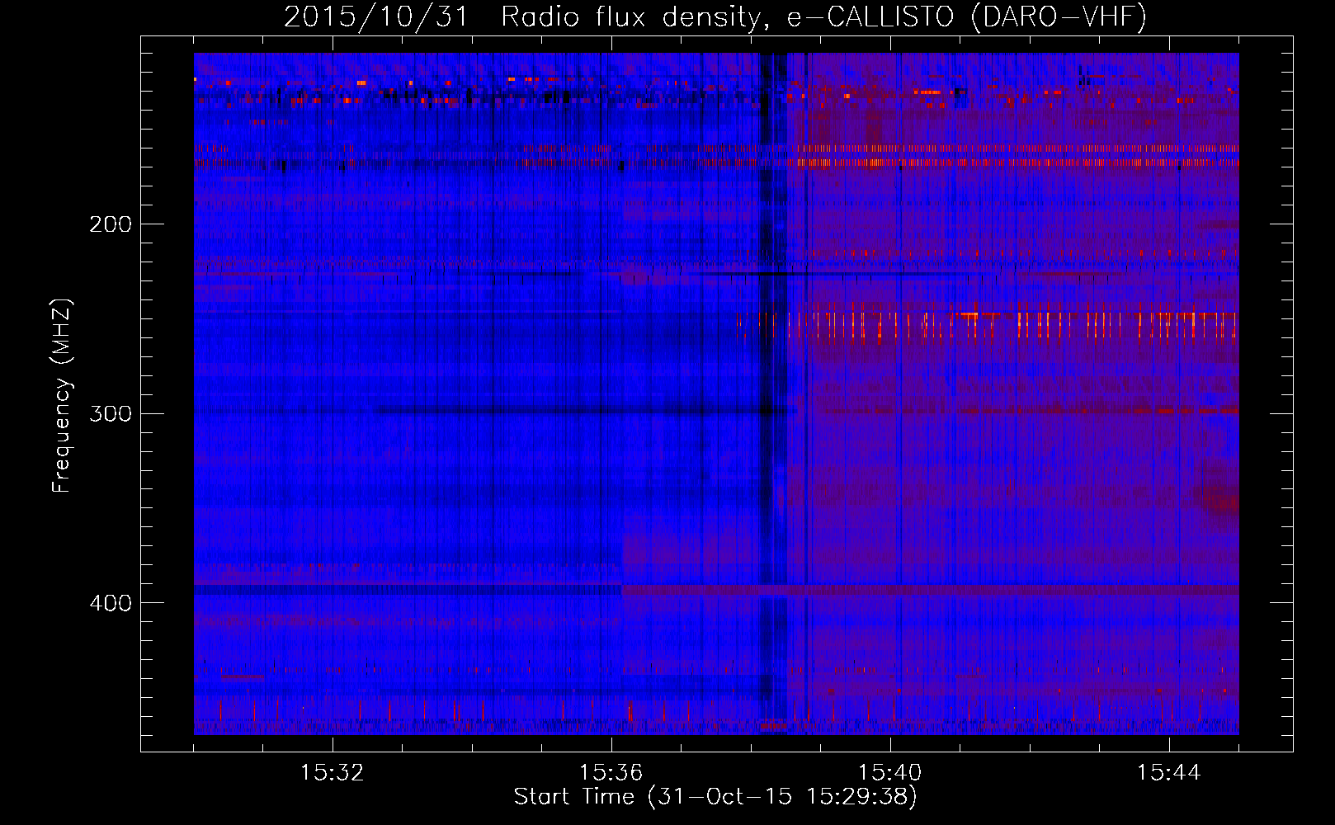1335x825 pixels.
Task: Click the "Start Time (31-Oct-15 15:29:38)" axis label
Action: point(715,797)
